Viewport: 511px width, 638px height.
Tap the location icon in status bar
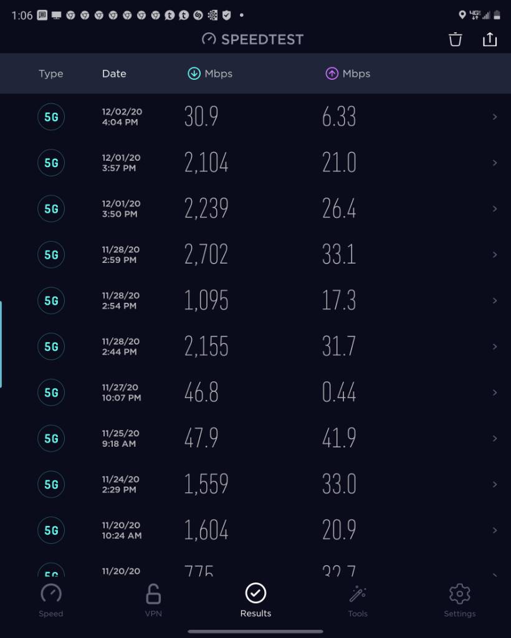(462, 15)
